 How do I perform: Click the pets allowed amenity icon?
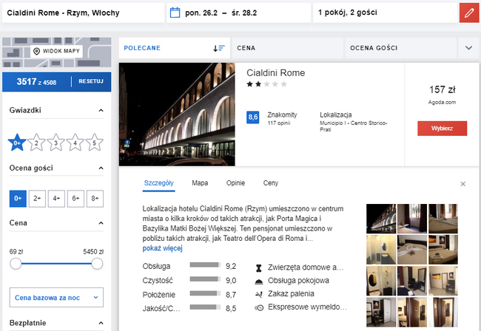click(258, 268)
